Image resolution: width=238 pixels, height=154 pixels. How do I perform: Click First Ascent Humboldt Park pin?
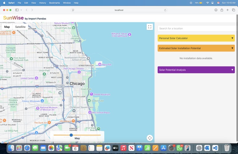click(x=11, y=59)
